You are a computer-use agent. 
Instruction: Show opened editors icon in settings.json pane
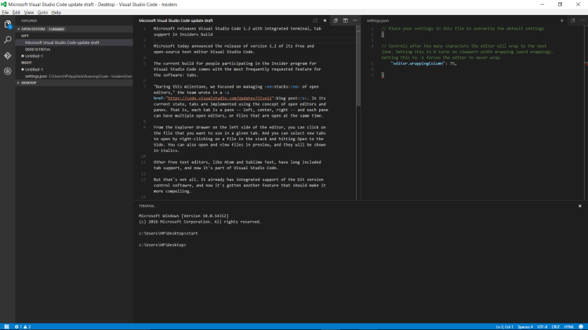(572, 20)
